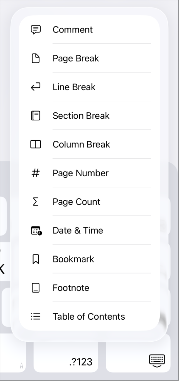This screenshot has width=179, height=381.
Task: Select the Page Count sigma icon
Action: [36, 202]
